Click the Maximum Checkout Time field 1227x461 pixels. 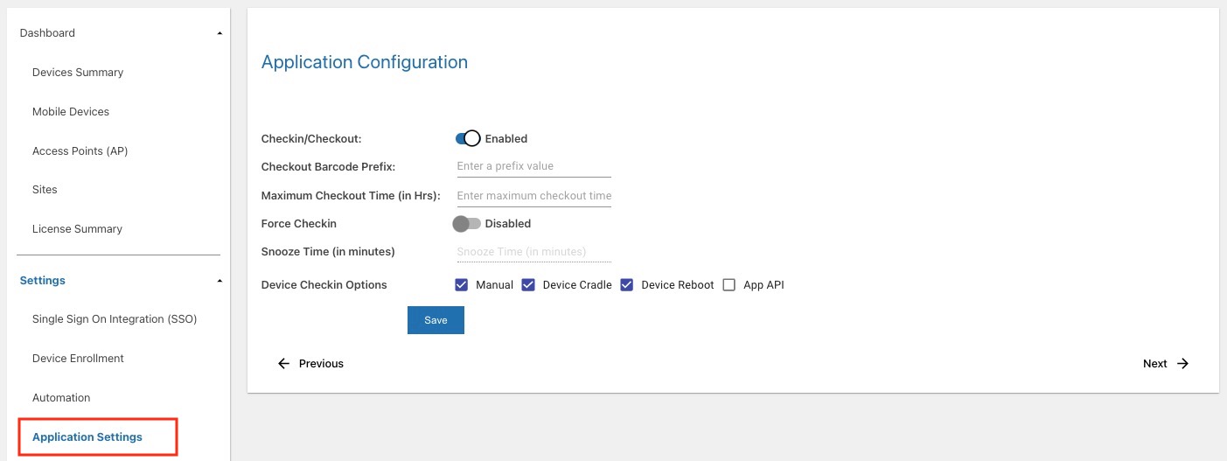(x=533, y=196)
